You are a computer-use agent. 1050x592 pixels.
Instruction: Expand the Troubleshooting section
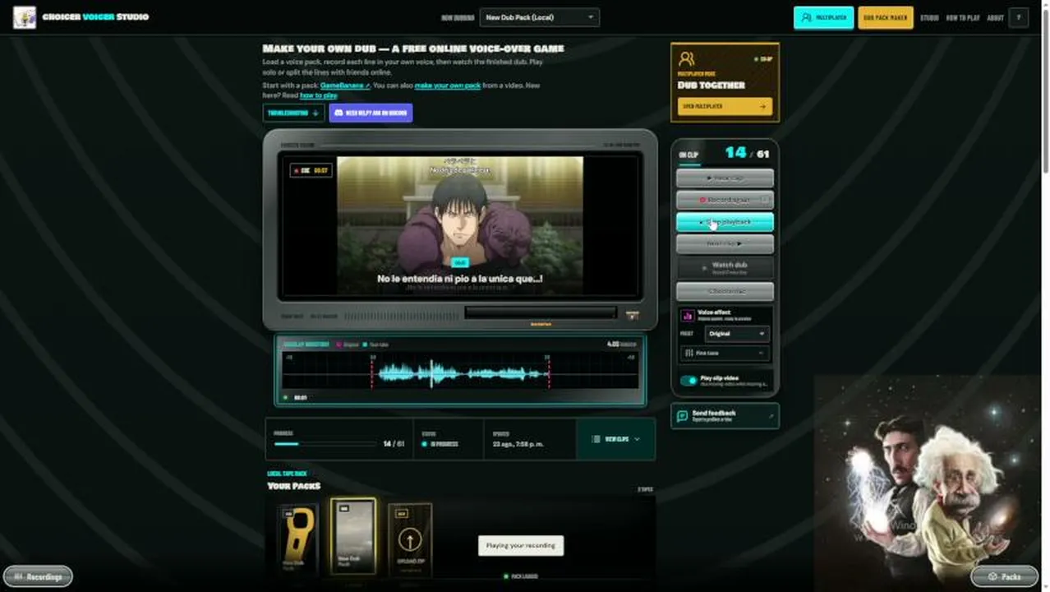(x=293, y=113)
